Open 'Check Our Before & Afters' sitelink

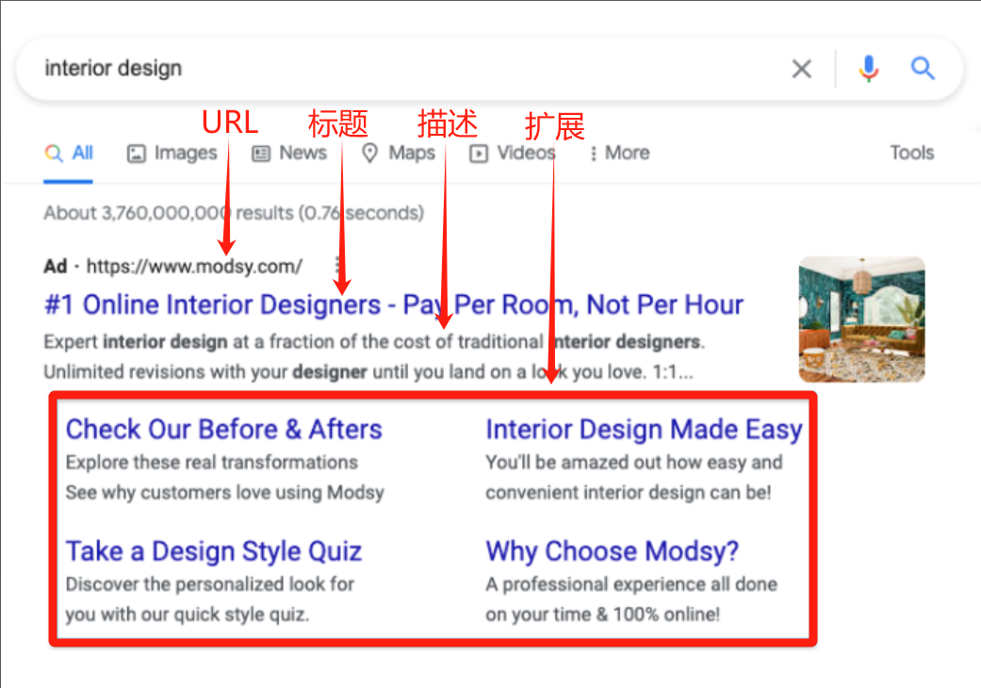coord(224,430)
